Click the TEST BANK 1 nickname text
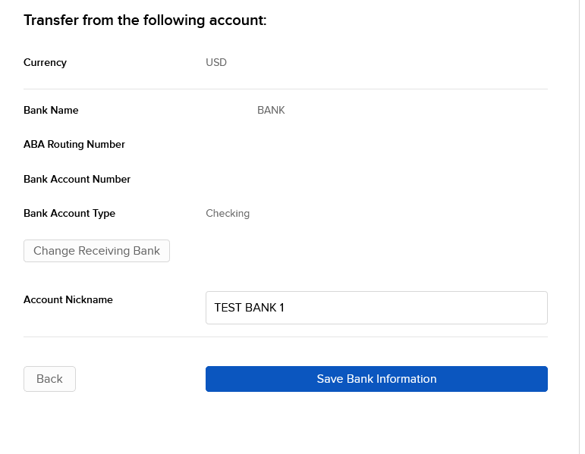Screen dimensions: 585x454 249,308
